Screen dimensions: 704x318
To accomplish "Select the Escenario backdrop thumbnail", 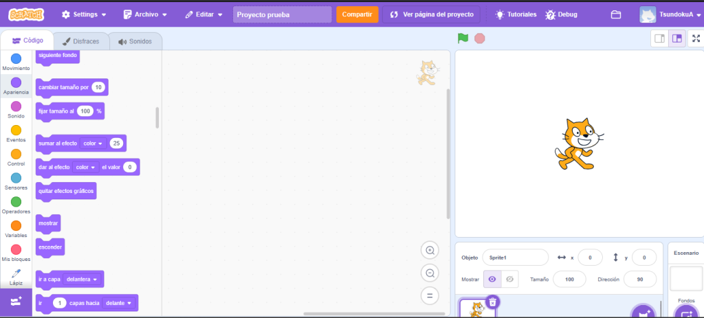I will tap(686, 279).
